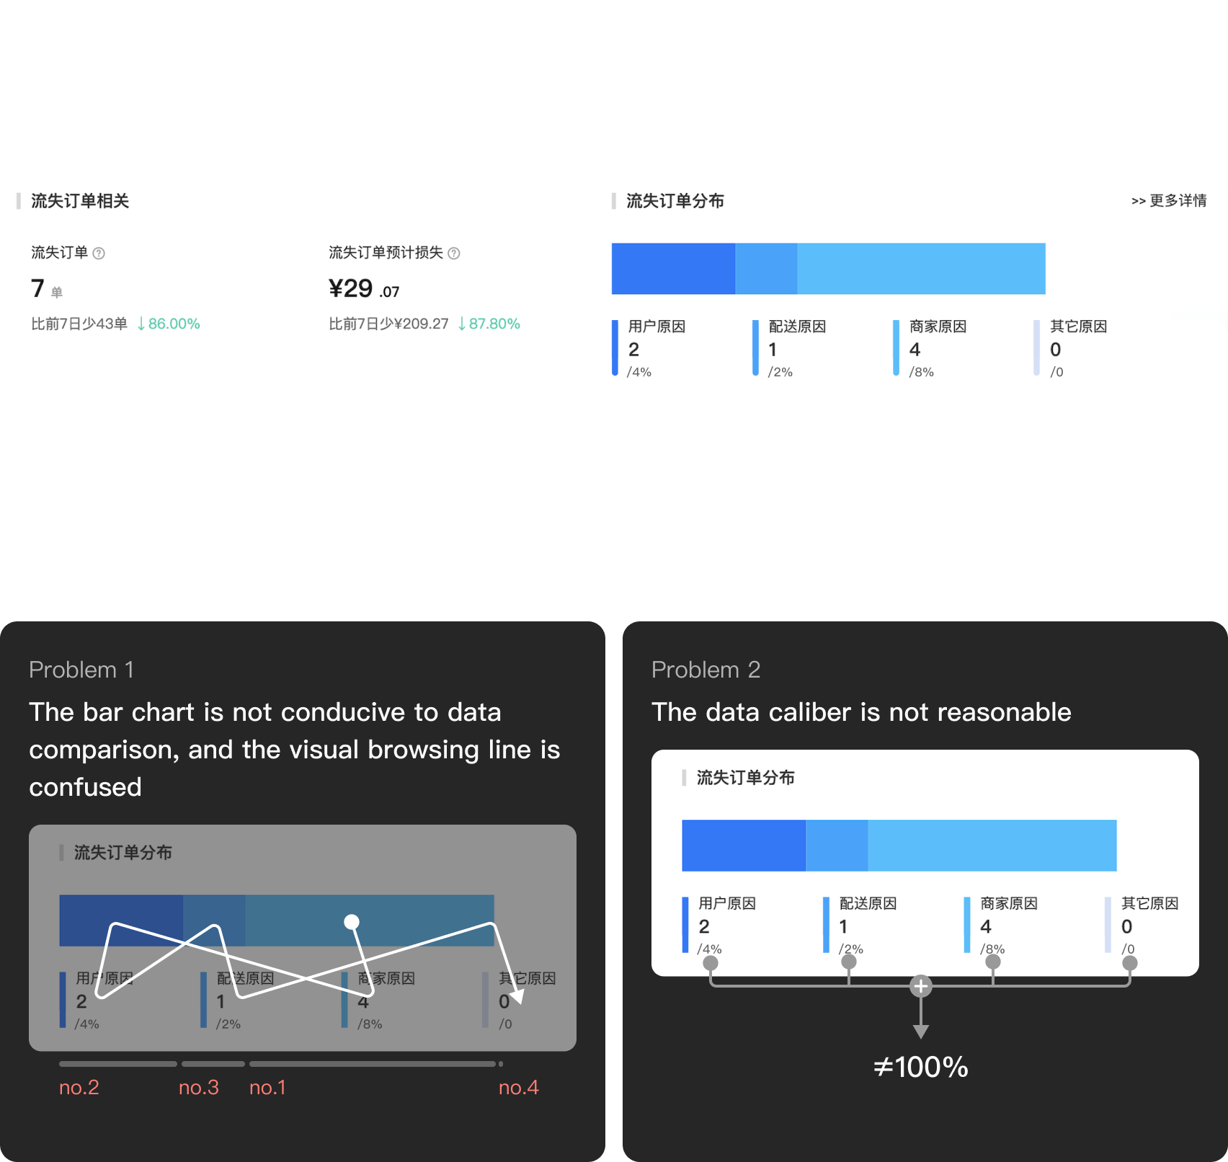Click the 流失订单相关 section heading

coord(80,201)
